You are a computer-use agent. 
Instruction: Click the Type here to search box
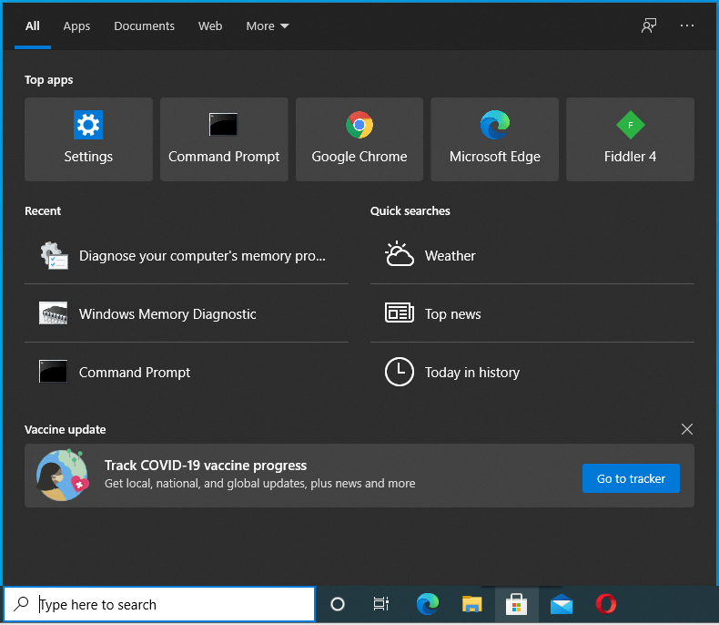pos(173,604)
